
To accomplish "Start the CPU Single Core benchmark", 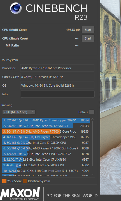I will point(88,38).
